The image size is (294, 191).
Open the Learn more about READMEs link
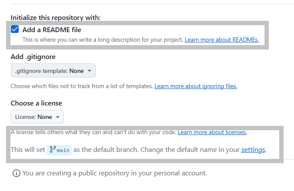tap(221, 40)
